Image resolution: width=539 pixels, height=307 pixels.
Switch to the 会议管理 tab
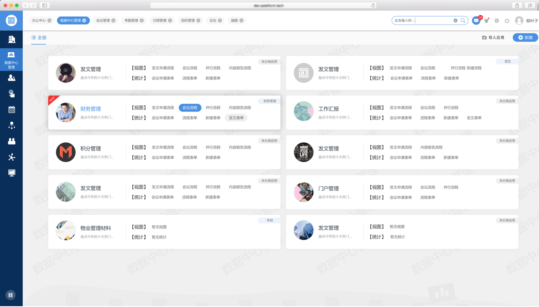tap(103, 20)
